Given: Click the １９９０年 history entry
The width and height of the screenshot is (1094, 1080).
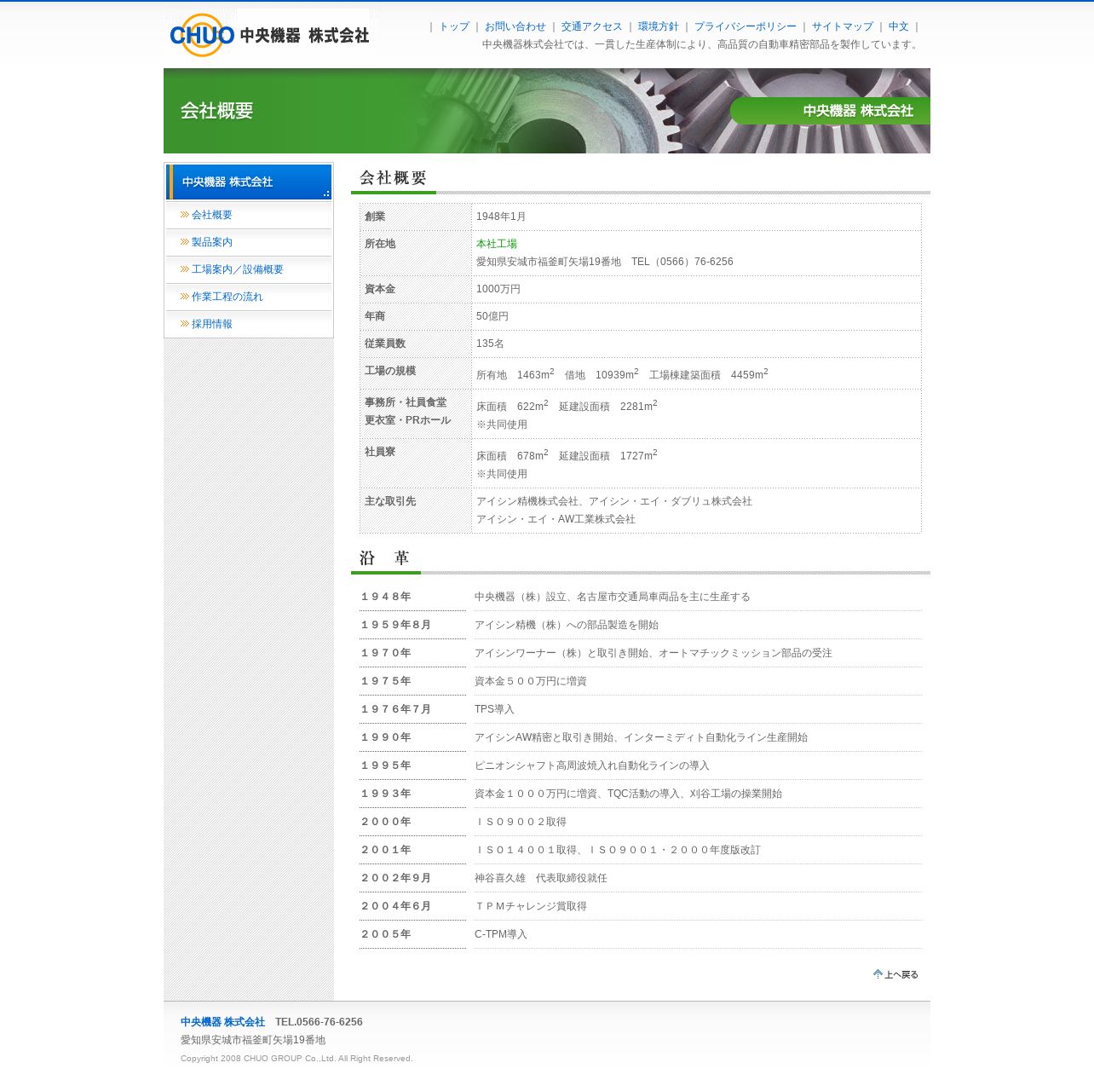Looking at the screenshot, I should 386,737.
